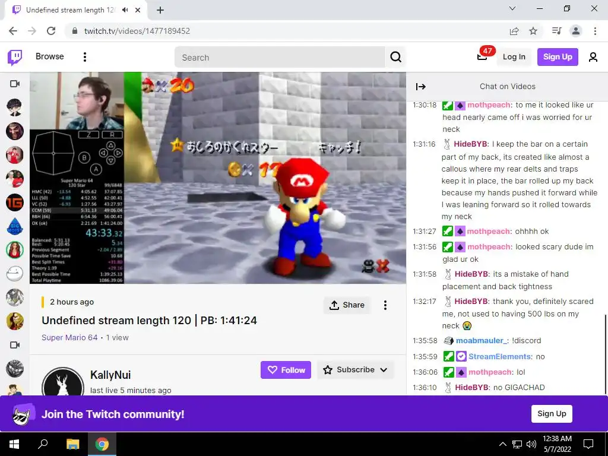
Task: Open the media control icon in Chrome toolbar
Action: (556, 31)
